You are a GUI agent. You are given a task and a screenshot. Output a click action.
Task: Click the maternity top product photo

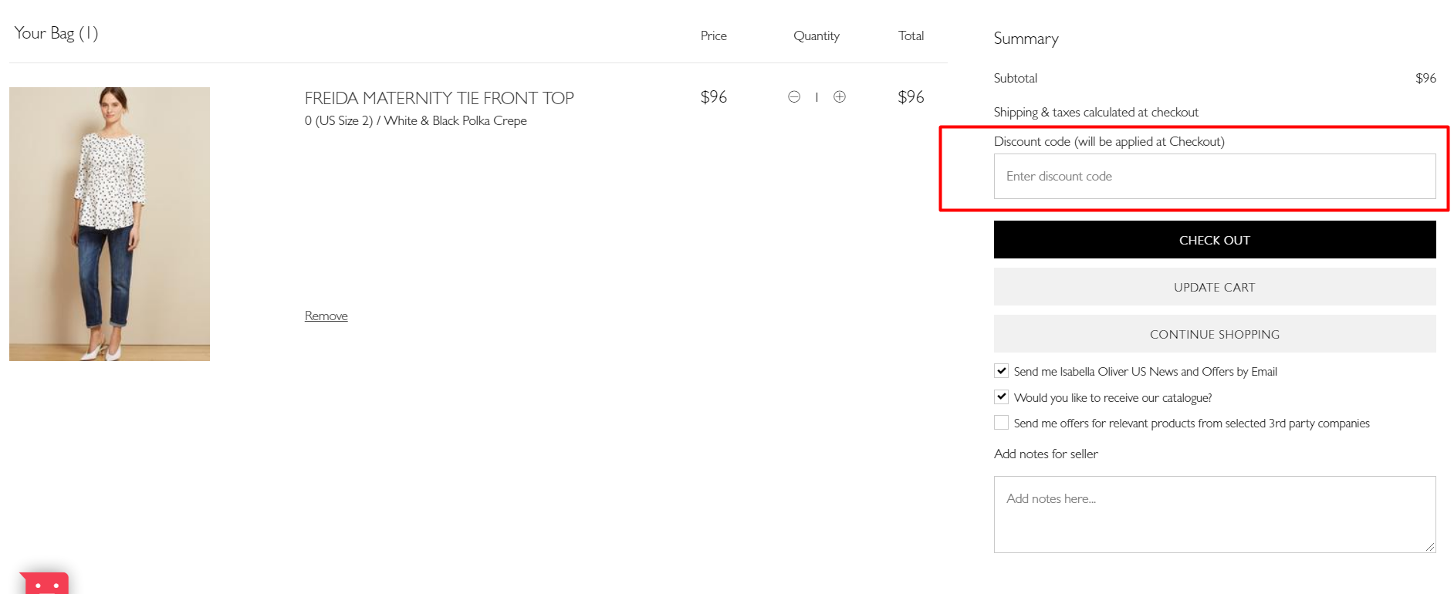tap(110, 224)
